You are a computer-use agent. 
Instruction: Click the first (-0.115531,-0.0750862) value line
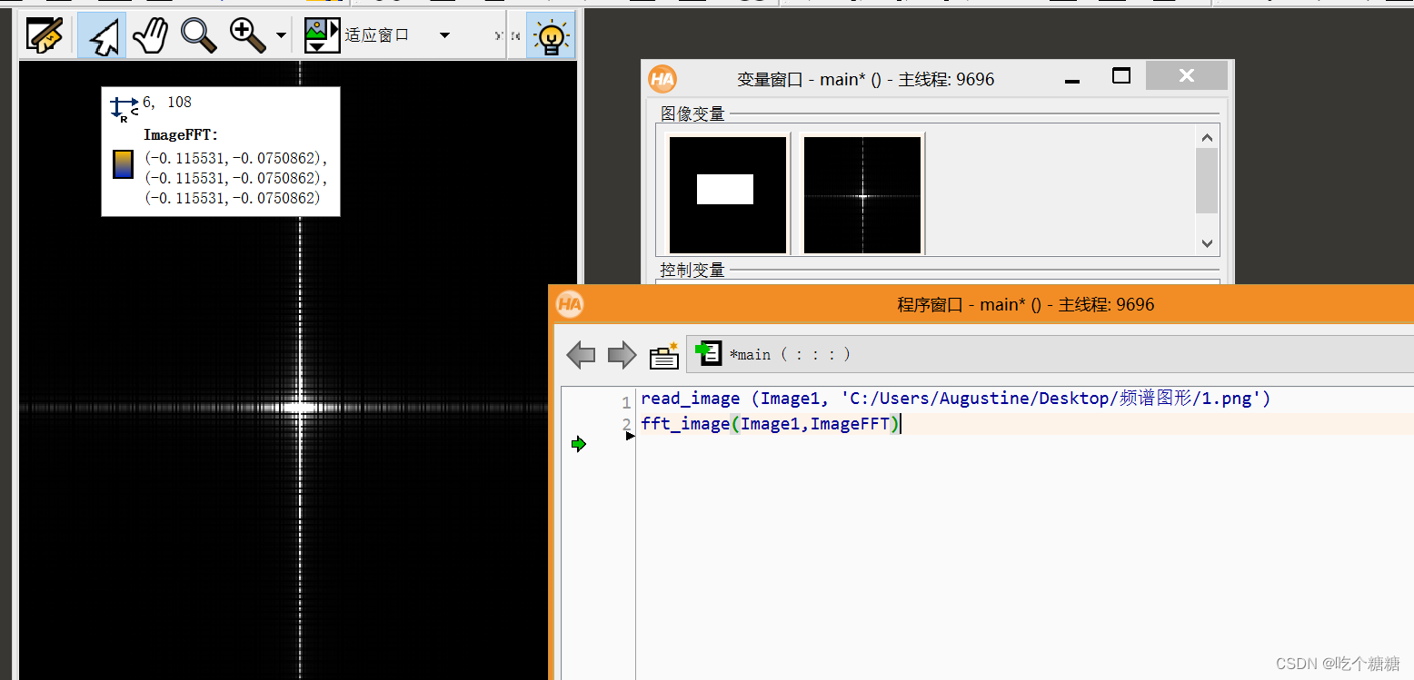pyautogui.click(x=236, y=157)
